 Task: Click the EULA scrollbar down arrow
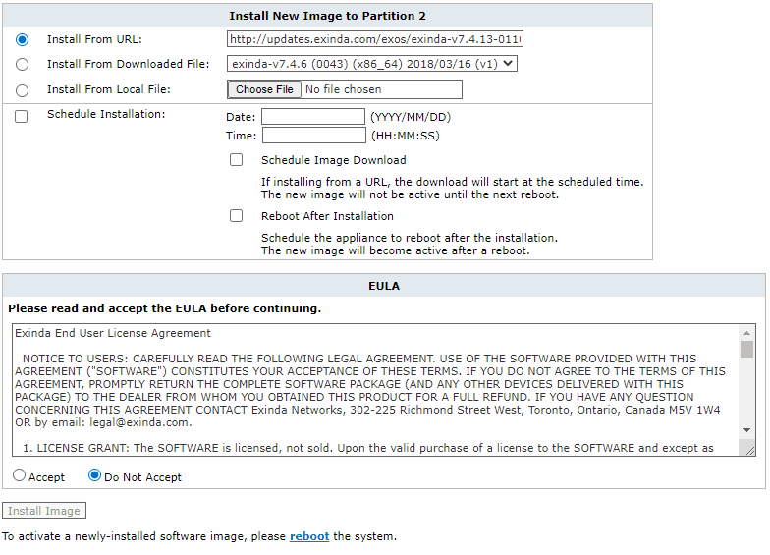(746, 430)
